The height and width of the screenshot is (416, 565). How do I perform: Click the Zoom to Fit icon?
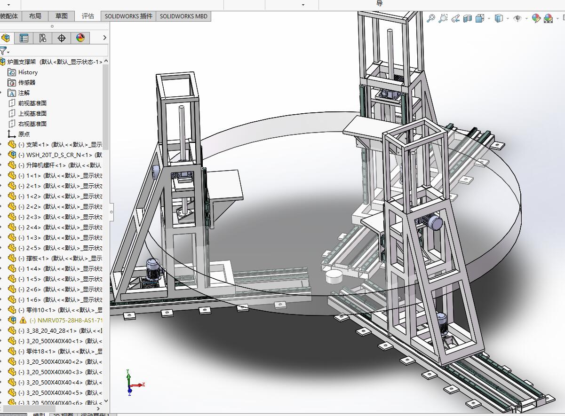[430, 18]
